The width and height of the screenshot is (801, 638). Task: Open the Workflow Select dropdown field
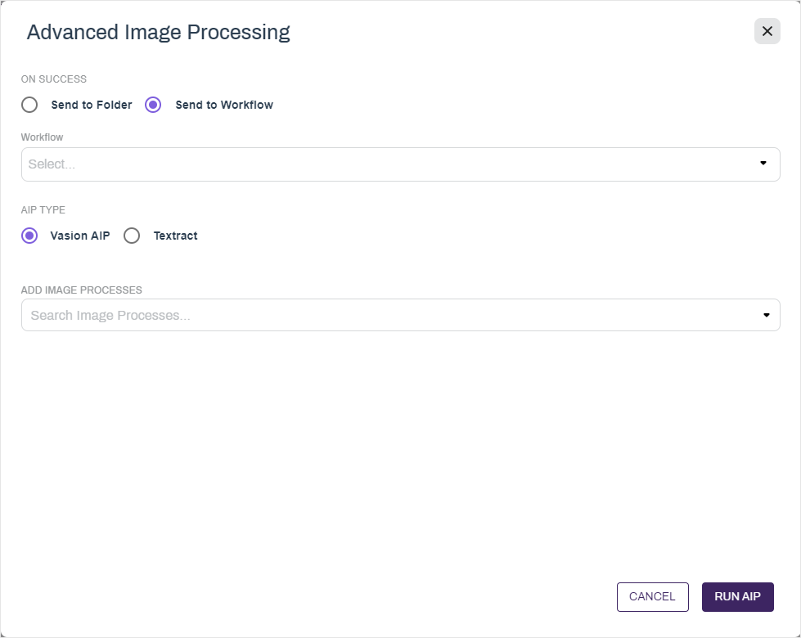(401, 164)
